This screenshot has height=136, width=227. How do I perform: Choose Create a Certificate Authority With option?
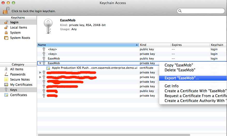pos(193,101)
